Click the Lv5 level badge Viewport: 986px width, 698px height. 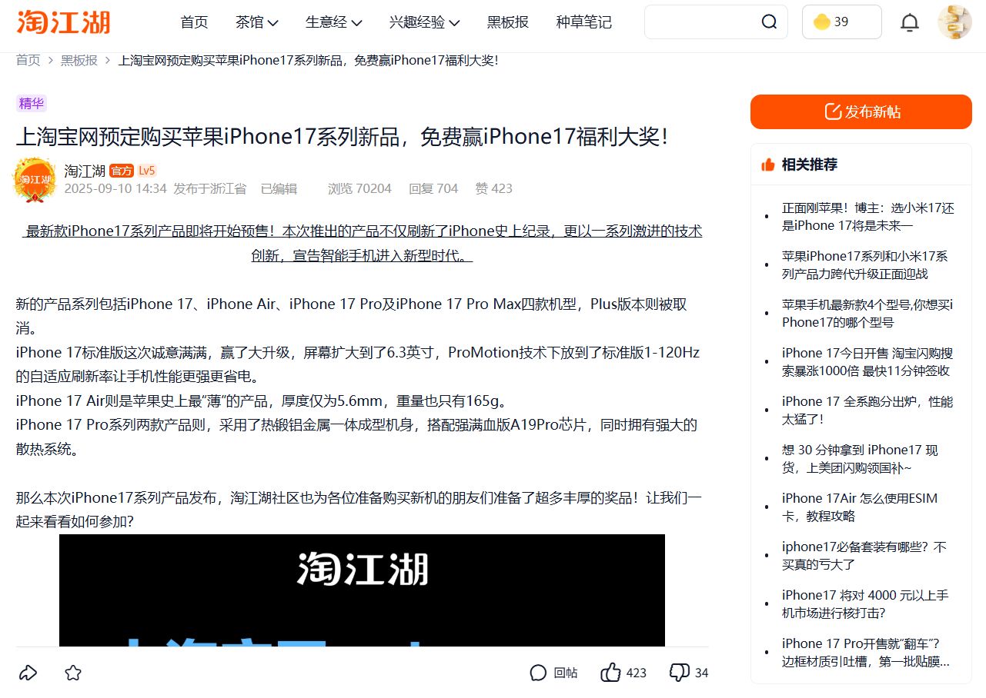point(146,171)
